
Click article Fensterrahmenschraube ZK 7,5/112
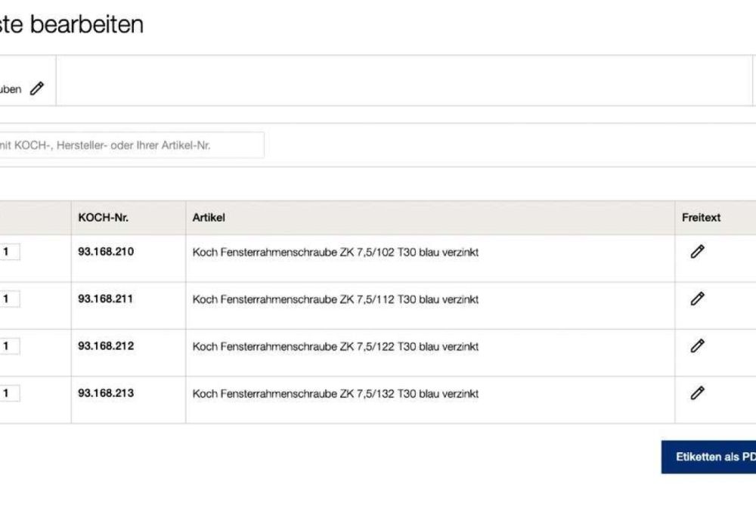coord(336,299)
